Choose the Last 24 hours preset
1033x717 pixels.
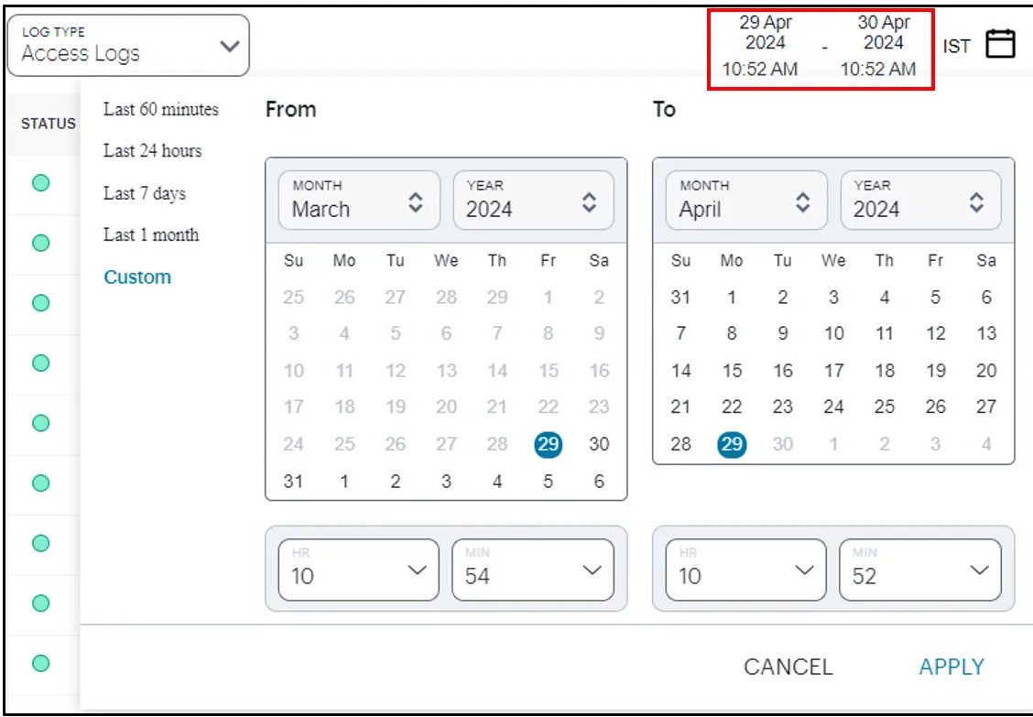(x=152, y=151)
